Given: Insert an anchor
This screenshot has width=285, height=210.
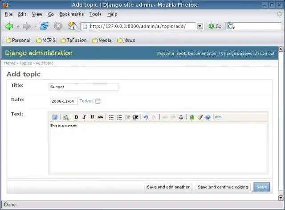Looking at the screenshot, I should point(181,117).
